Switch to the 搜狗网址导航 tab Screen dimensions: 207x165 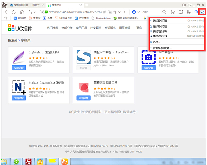tap(25, 5)
